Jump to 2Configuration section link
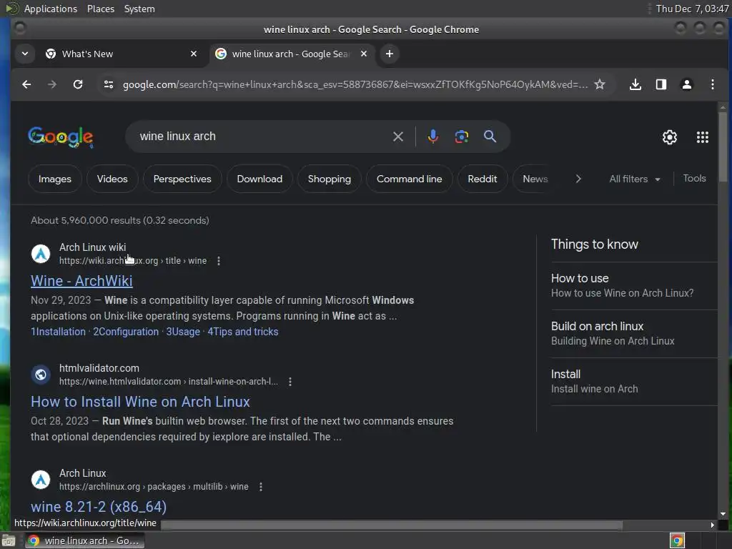 pos(126,332)
